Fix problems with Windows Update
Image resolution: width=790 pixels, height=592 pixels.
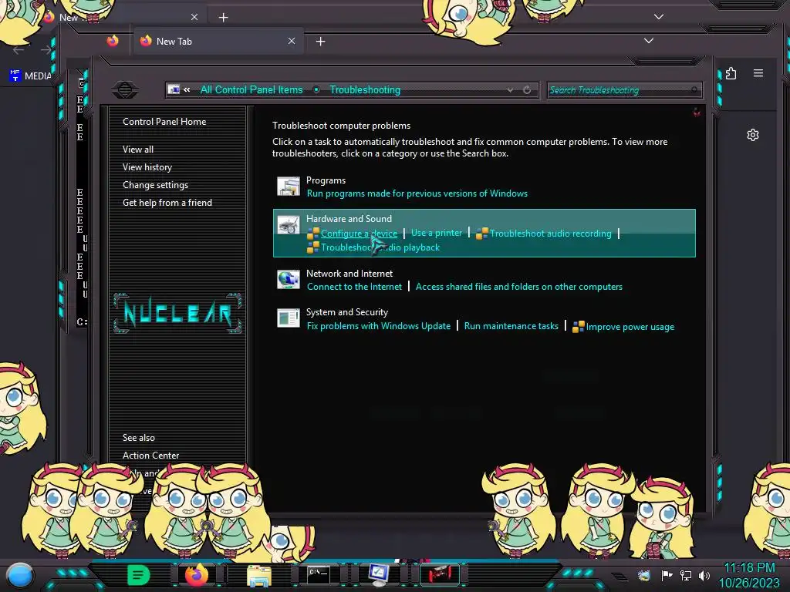378,326
